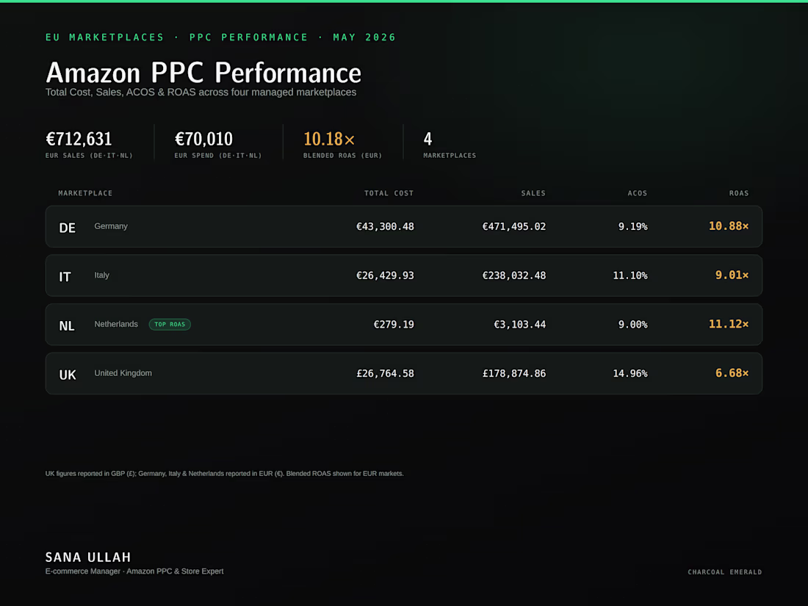Click UK total cost £26,764.58
808x606 pixels.
385,374
